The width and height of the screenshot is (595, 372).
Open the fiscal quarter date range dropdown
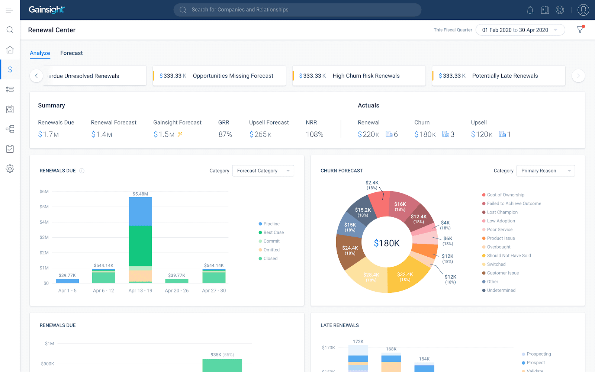pos(520,30)
